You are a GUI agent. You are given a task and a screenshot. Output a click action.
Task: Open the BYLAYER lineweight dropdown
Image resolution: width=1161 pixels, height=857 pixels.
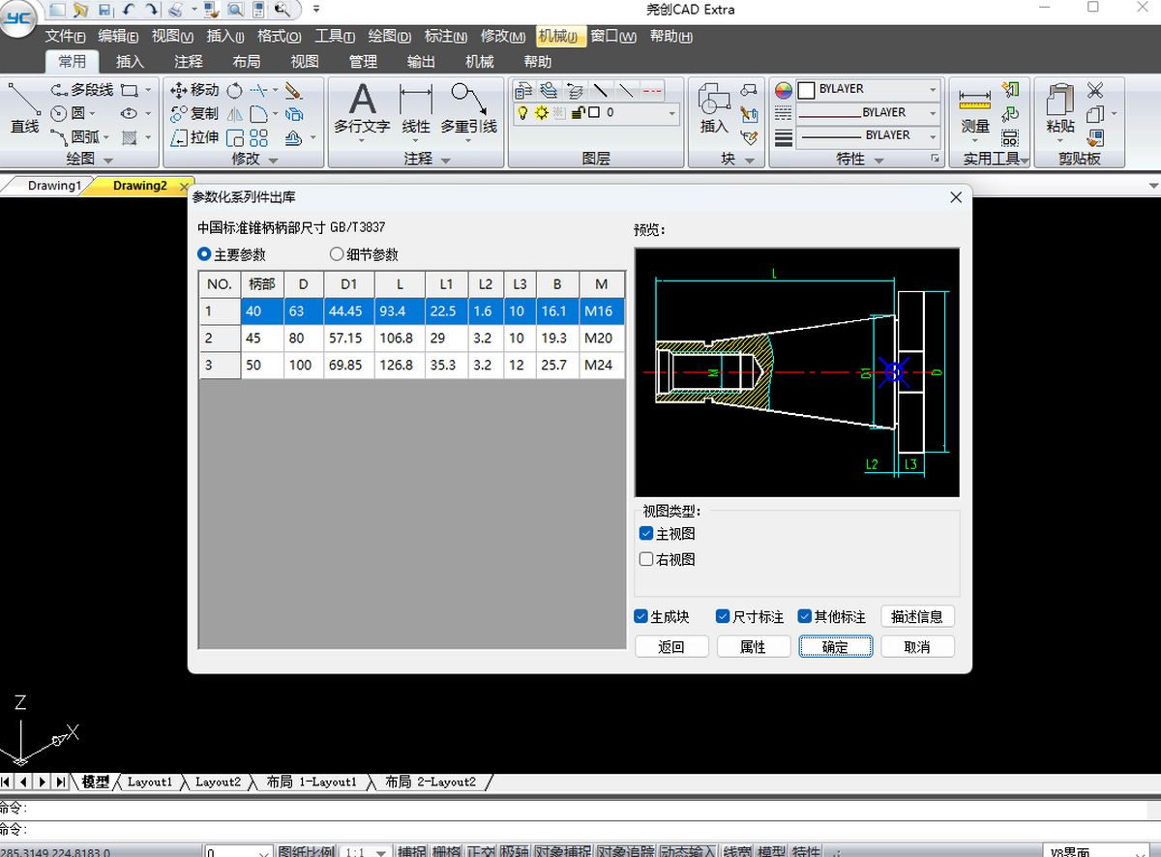(869, 135)
